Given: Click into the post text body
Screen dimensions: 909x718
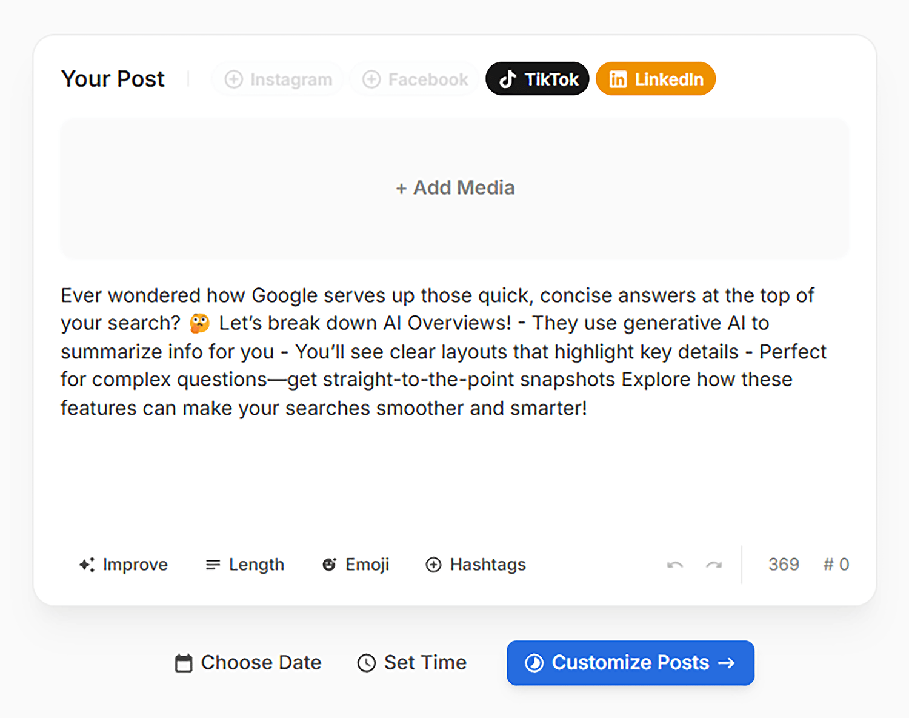Looking at the screenshot, I should [x=444, y=352].
